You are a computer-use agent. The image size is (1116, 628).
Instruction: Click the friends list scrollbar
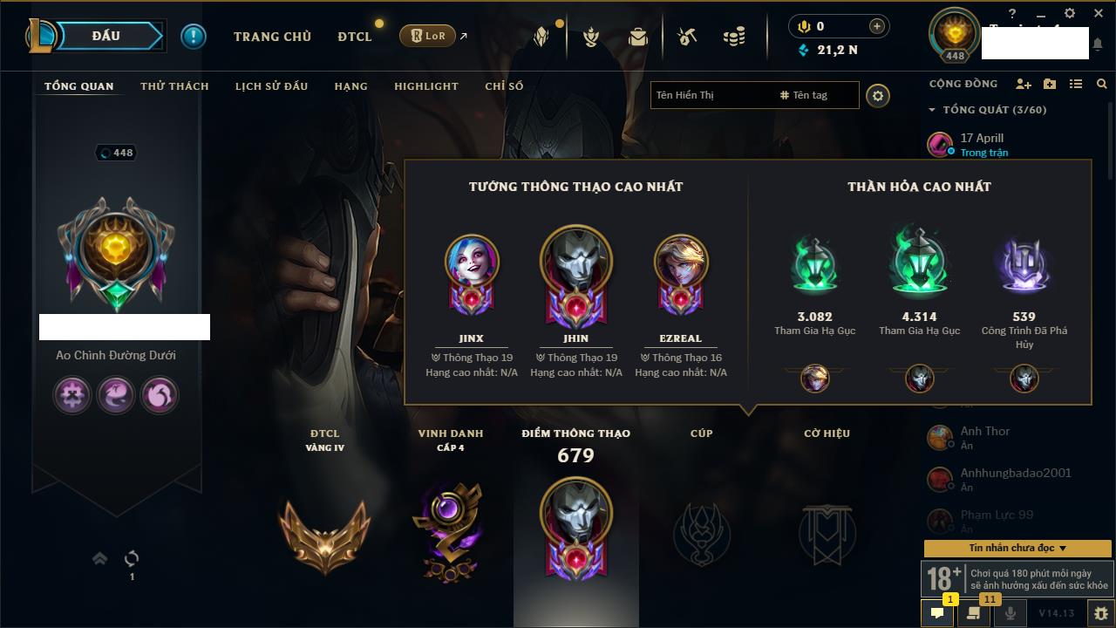(1110, 140)
